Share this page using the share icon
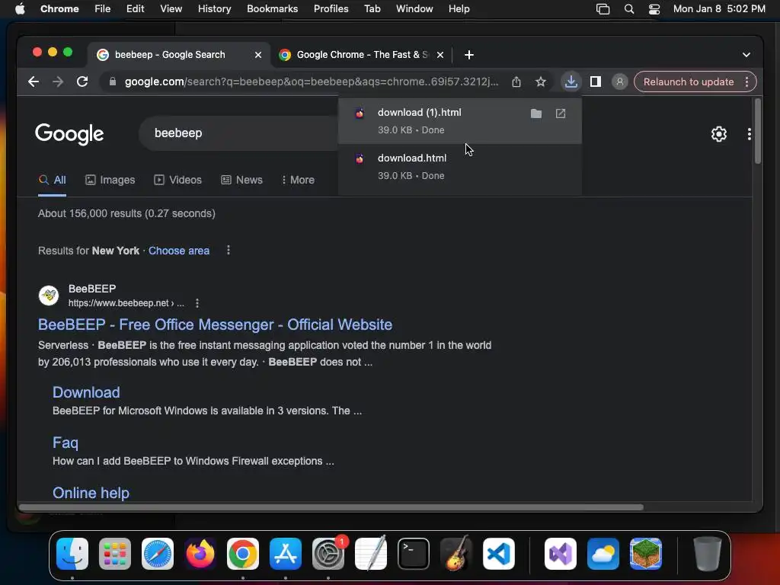Viewport: 780px width, 585px height. [x=516, y=82]
